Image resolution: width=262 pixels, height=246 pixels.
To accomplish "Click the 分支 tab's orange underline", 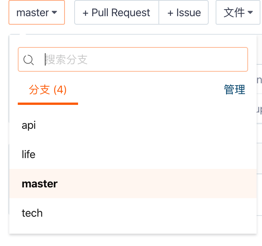I will pos(48,103).
